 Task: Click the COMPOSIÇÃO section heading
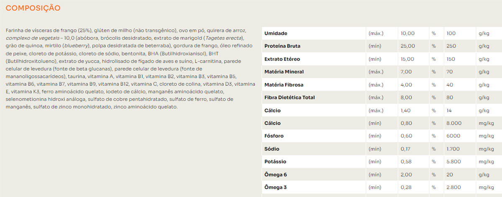33,8
